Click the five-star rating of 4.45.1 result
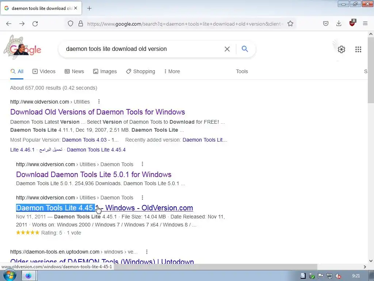Viewport: 374px width, 281px height. pos(28,232)
